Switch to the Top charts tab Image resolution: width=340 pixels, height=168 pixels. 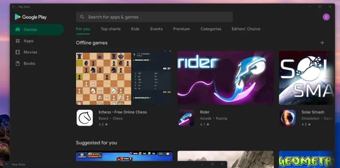click(110, 29)
